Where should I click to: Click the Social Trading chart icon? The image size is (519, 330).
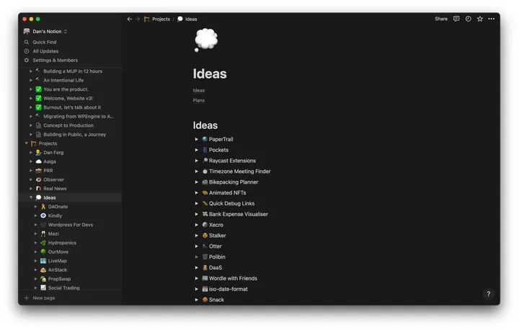pyautogui.click(x=43, y=287)
